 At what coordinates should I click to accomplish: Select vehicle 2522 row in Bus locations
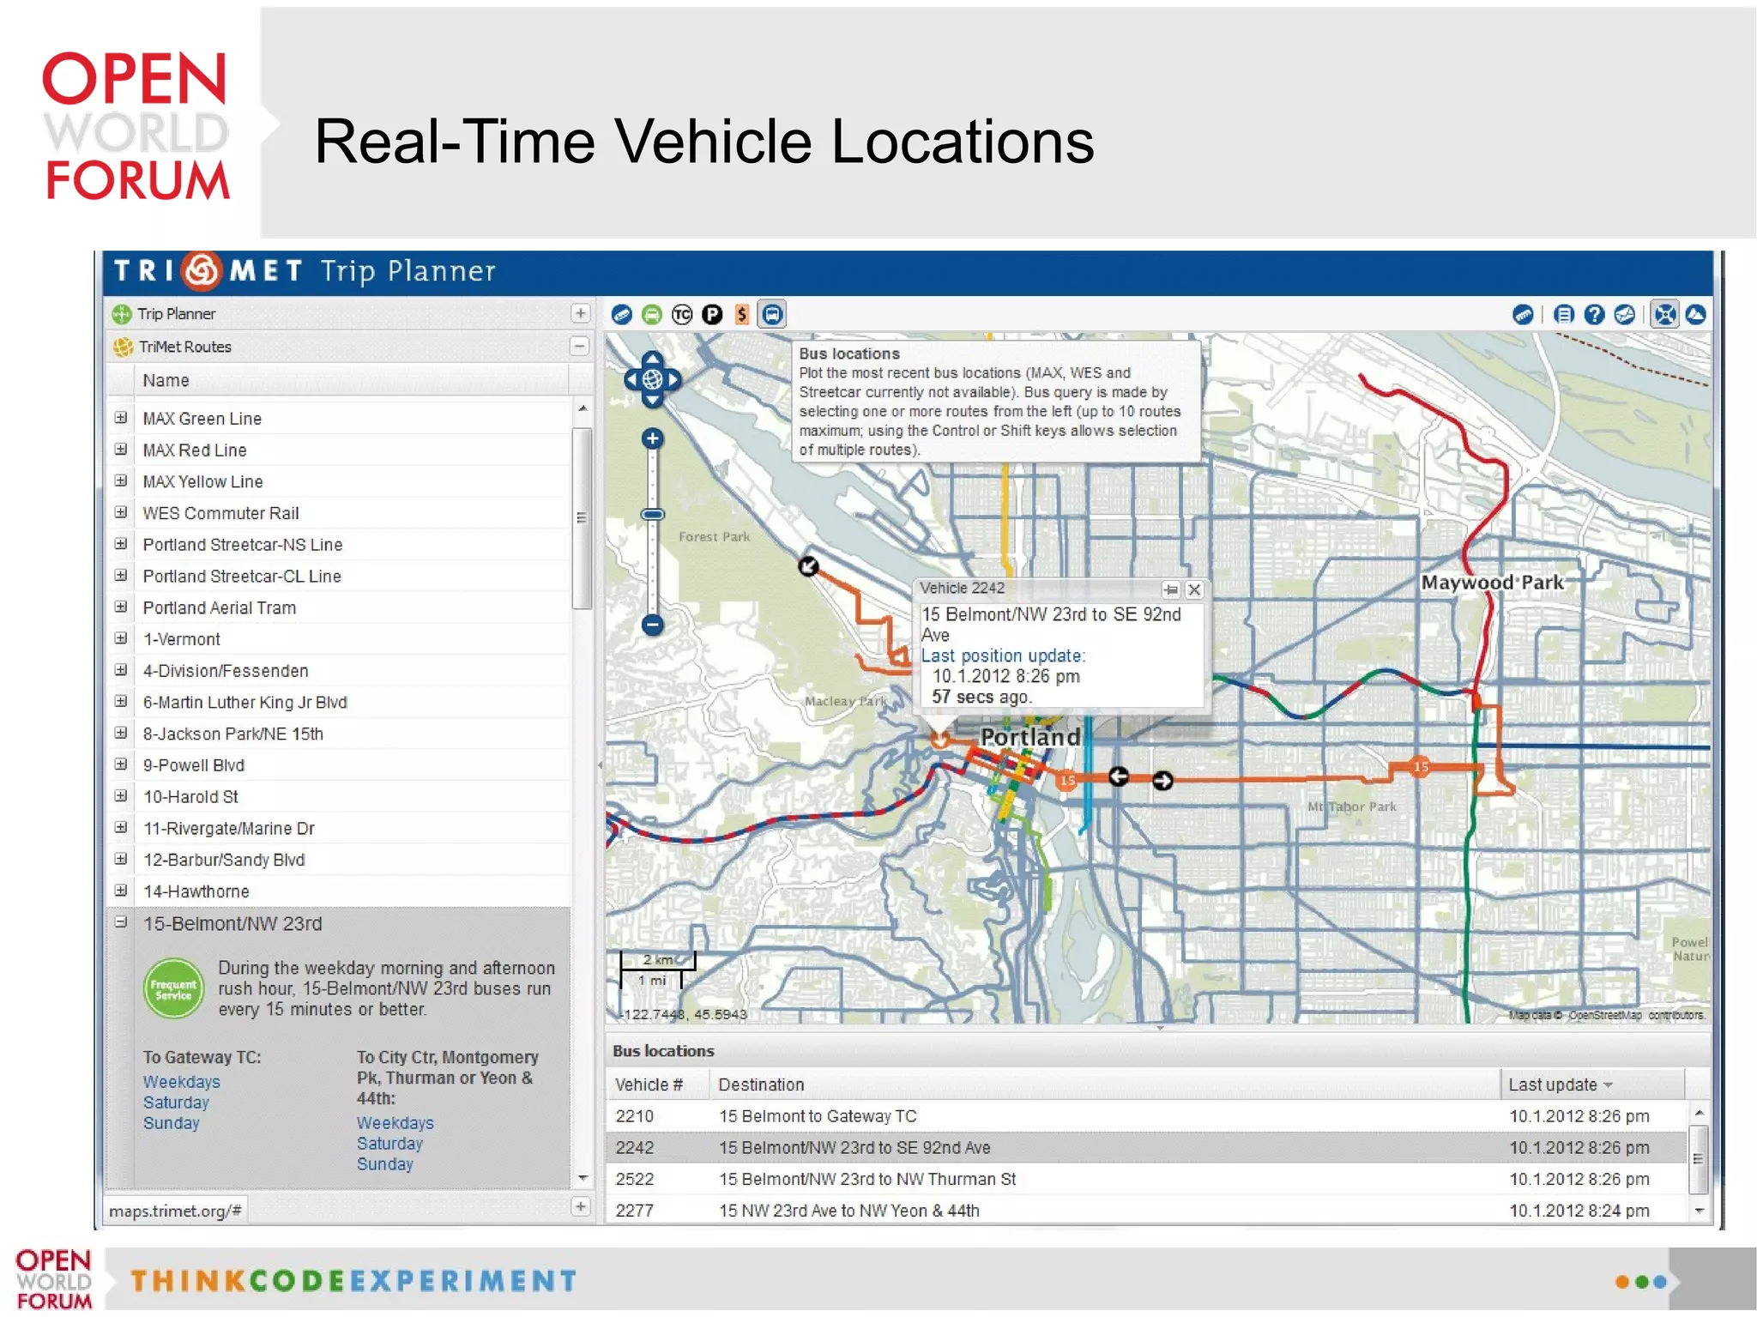coord(866,1179)
